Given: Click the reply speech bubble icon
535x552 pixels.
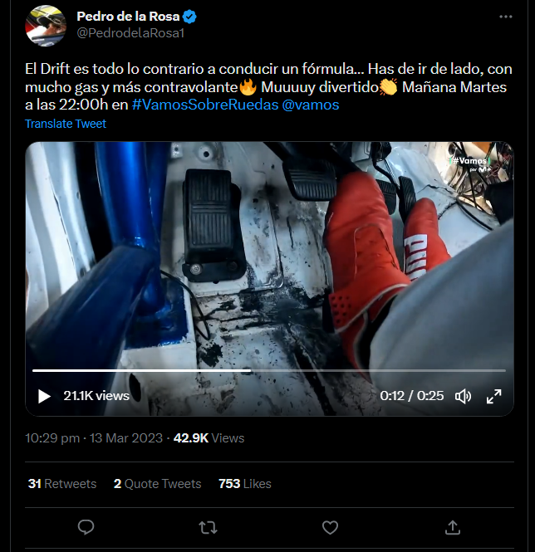Looking at the screenshot, I should [x=86, y=527].
